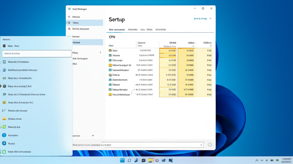Expand the chevron beside Fhes in the sidebar
Image resolution: width=293 pixels, height=164 pixels.
pyautogui.click(x=100, y=53)
